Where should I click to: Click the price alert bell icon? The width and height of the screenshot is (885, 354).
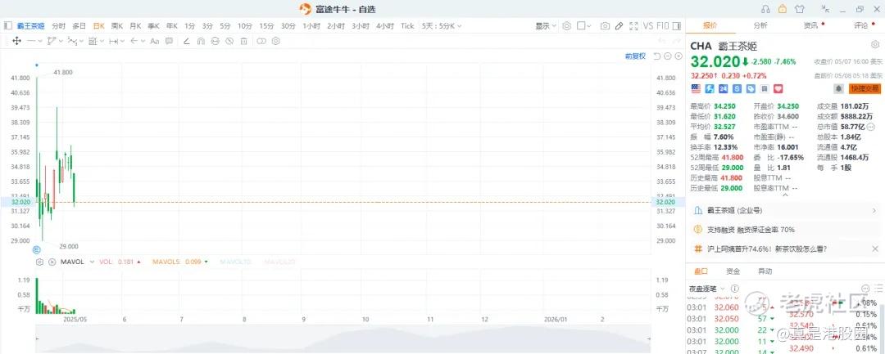[839, 89]
